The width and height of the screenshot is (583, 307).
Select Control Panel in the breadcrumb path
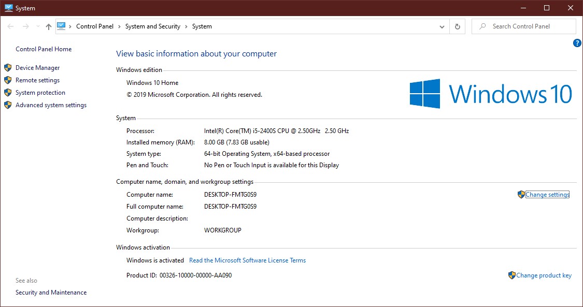pos(95,26)
